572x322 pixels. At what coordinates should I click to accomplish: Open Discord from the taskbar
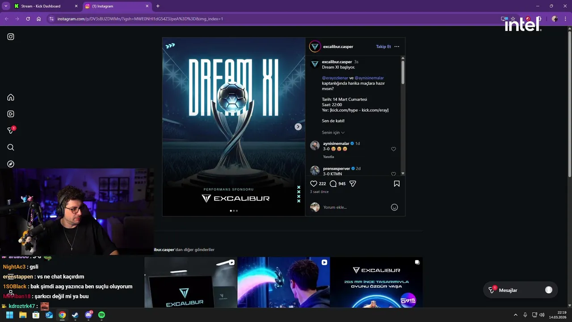pos(88,315)
